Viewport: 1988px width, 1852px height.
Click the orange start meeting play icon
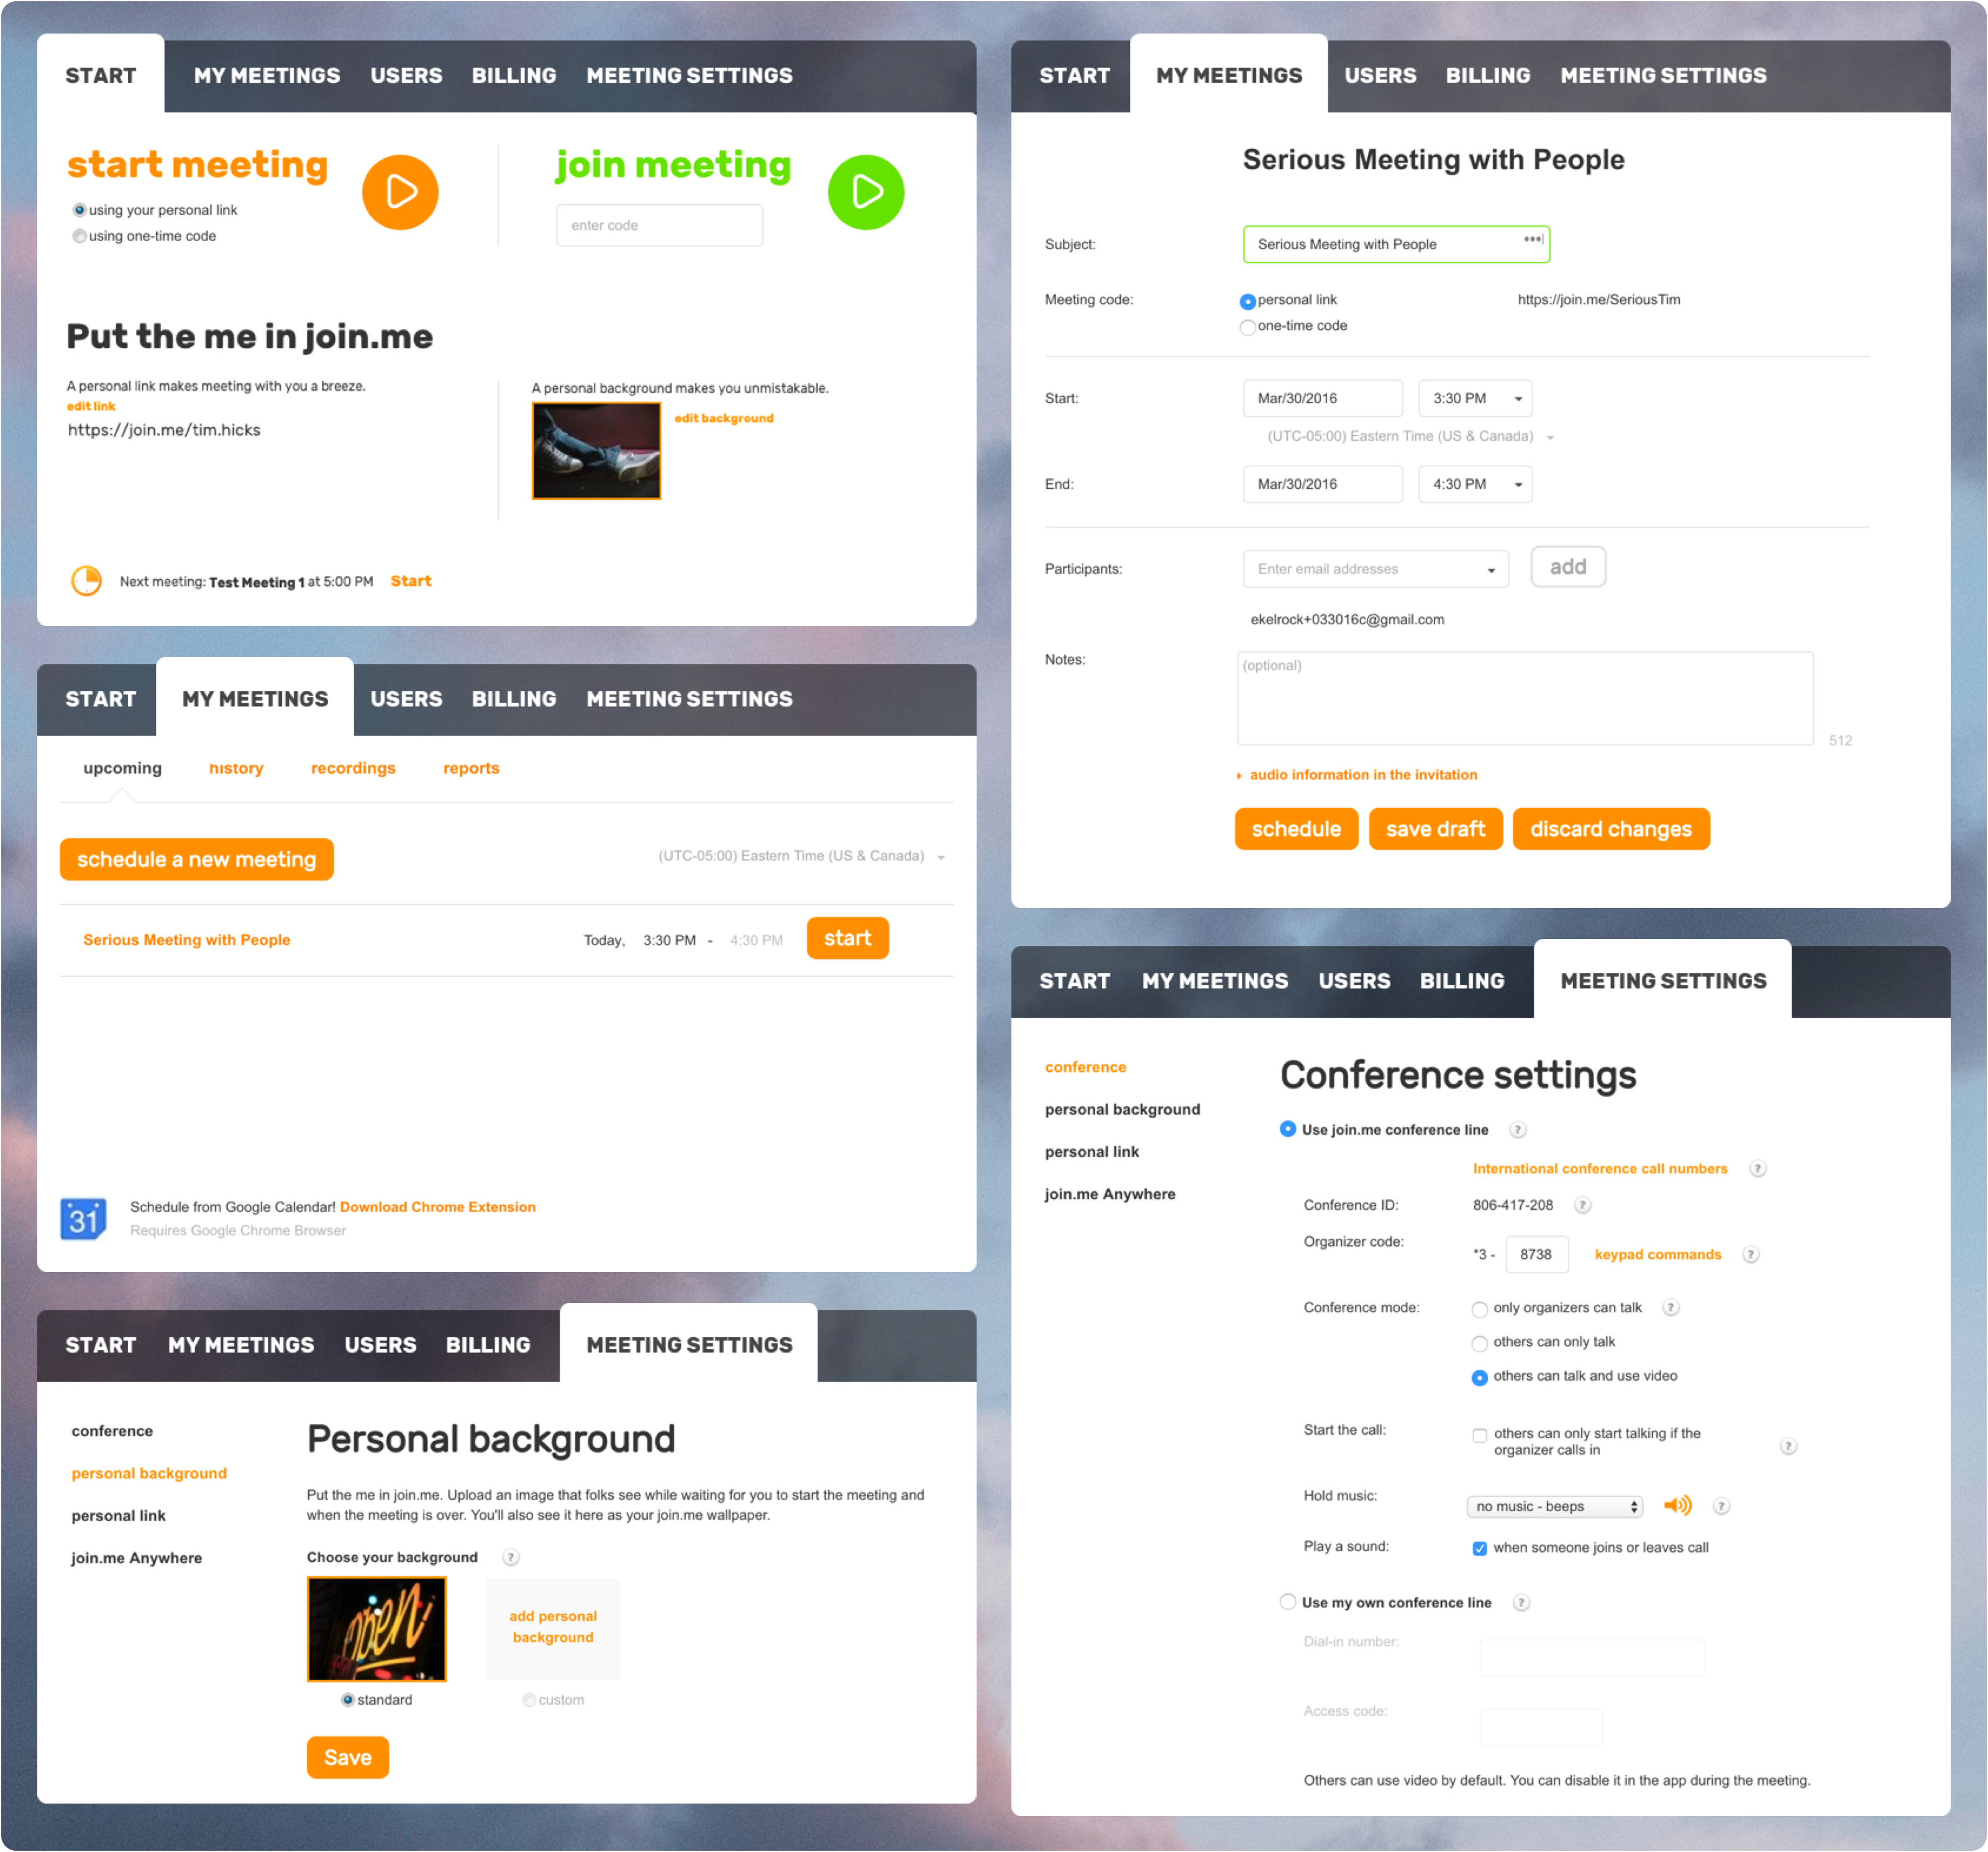(x=400, y=192)
